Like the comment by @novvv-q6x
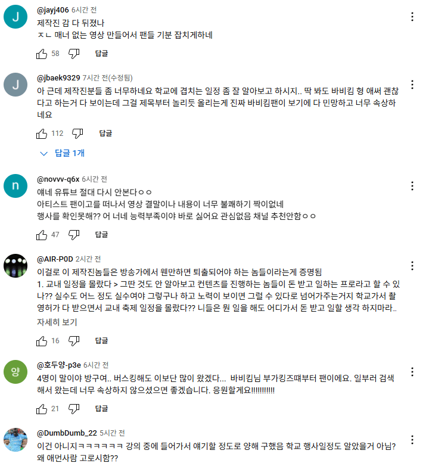The height and width of the screenshot is (469, 426). point(42,235)
